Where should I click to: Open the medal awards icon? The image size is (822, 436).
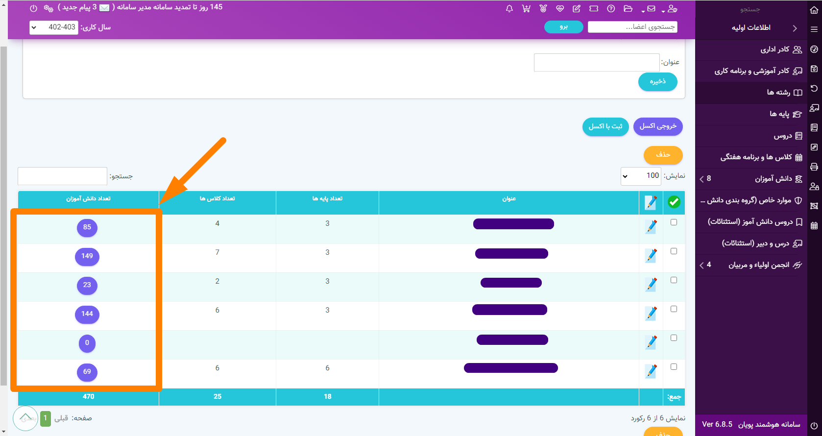coord(543,9)
